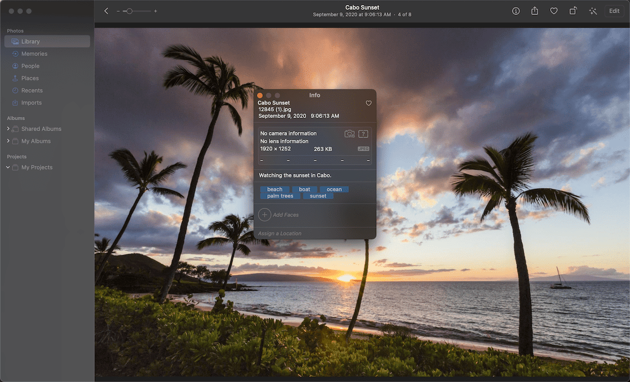630x382 pixels.
Task: Click the Assign a Location field
Action: (280, 233)
